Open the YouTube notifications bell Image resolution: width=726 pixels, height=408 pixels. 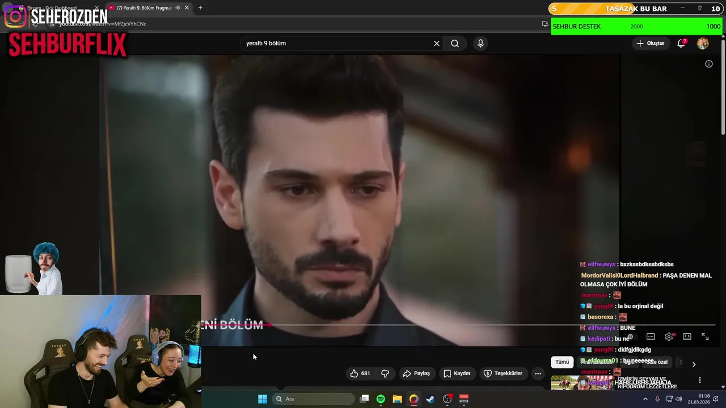coord(682,44)
